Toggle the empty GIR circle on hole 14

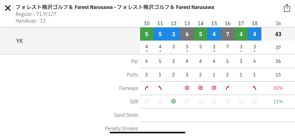click(201, 101)
